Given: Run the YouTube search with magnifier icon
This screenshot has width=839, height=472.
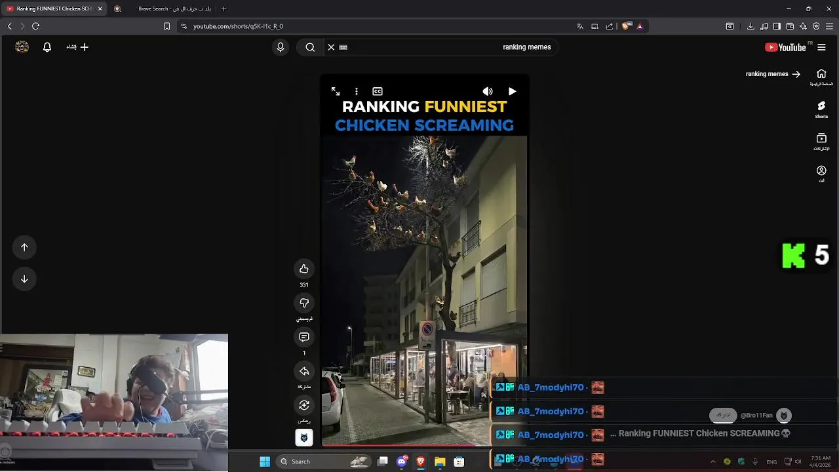Looking at the screenshot, I should pos(310,47).
